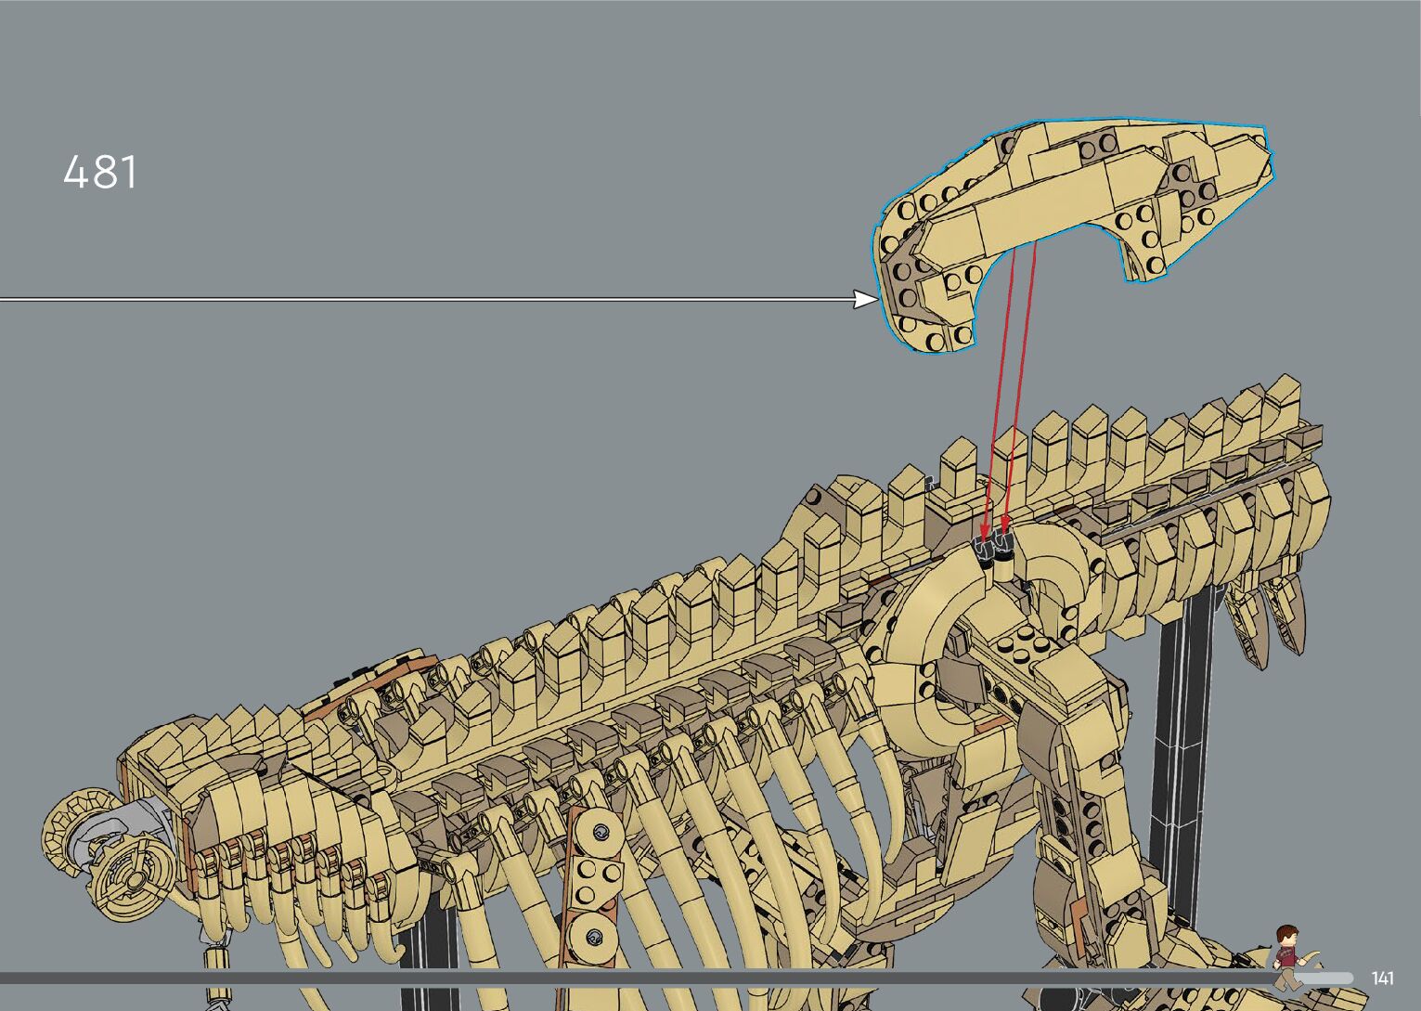The image size is (1421, 1011).
Task: Select the blue-outlined tan subassembly
Action: point(1067,214)
